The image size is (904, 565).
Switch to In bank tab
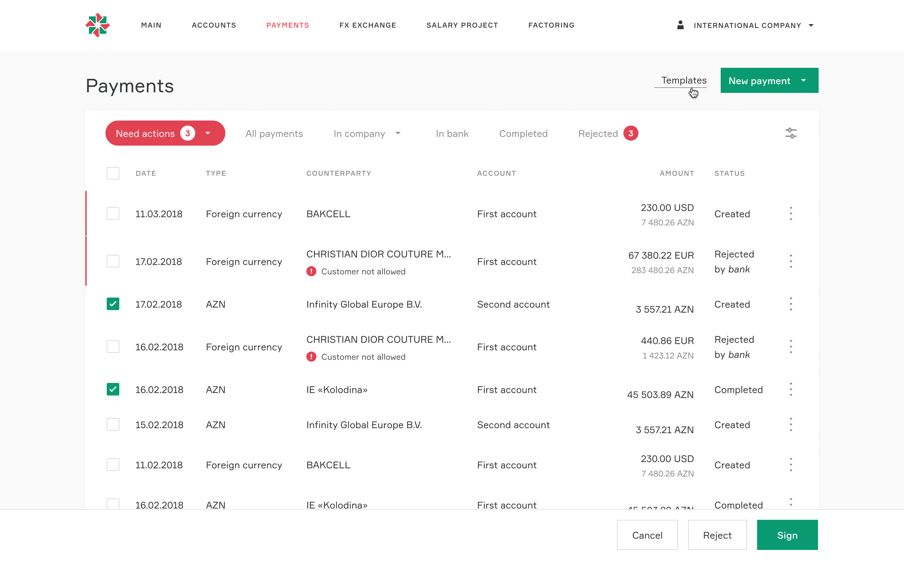point(452,133)
